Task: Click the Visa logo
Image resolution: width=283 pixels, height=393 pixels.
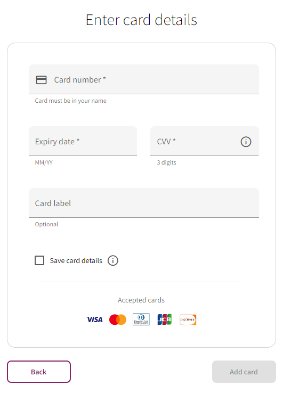Action: (94, 320)
